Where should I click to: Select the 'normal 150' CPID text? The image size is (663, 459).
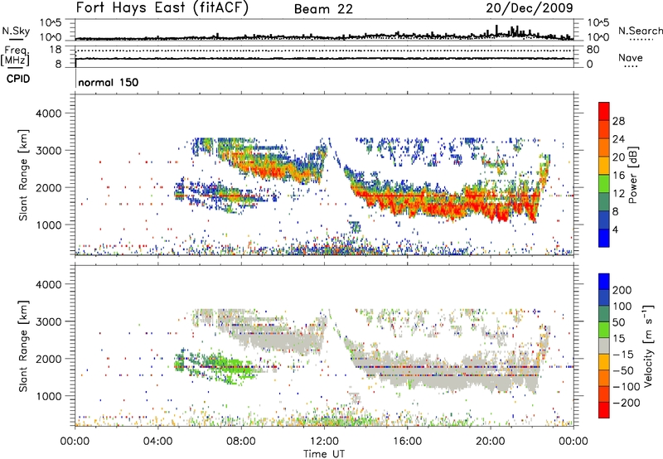(109, 82)
